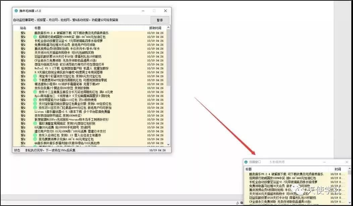353x206 pixels.
Task: Click the 10/19 04:26 time of the Epic商场 row
Action: point(155,96)
